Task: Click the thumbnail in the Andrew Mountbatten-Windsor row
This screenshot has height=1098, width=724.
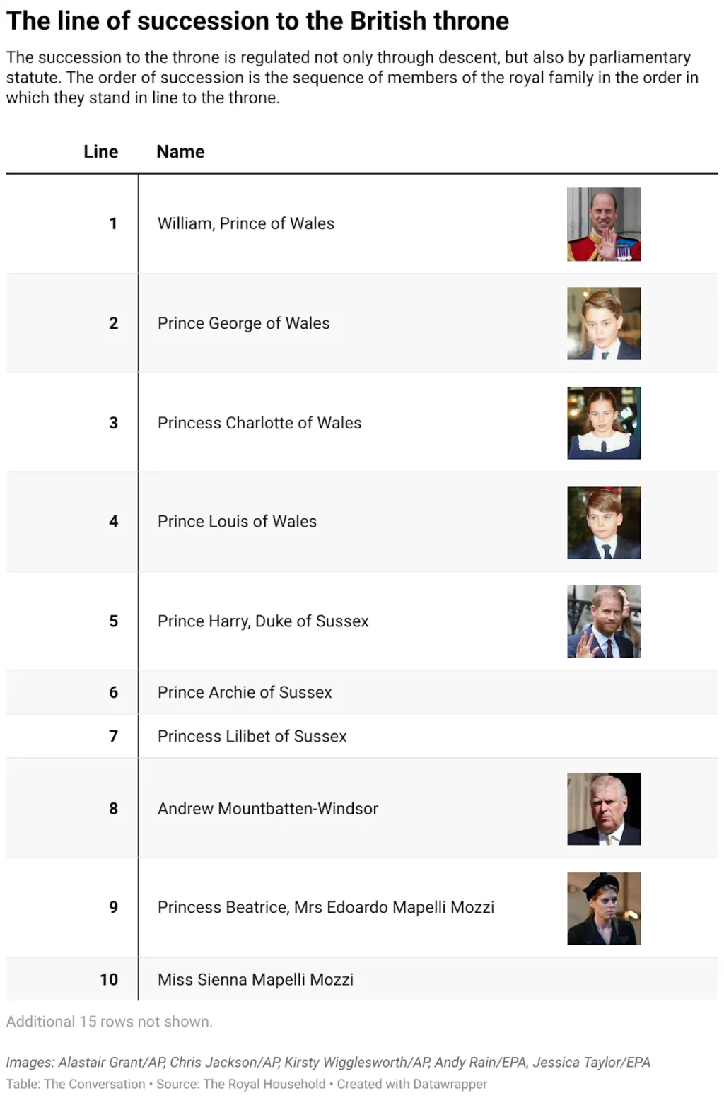Action: 604,809
